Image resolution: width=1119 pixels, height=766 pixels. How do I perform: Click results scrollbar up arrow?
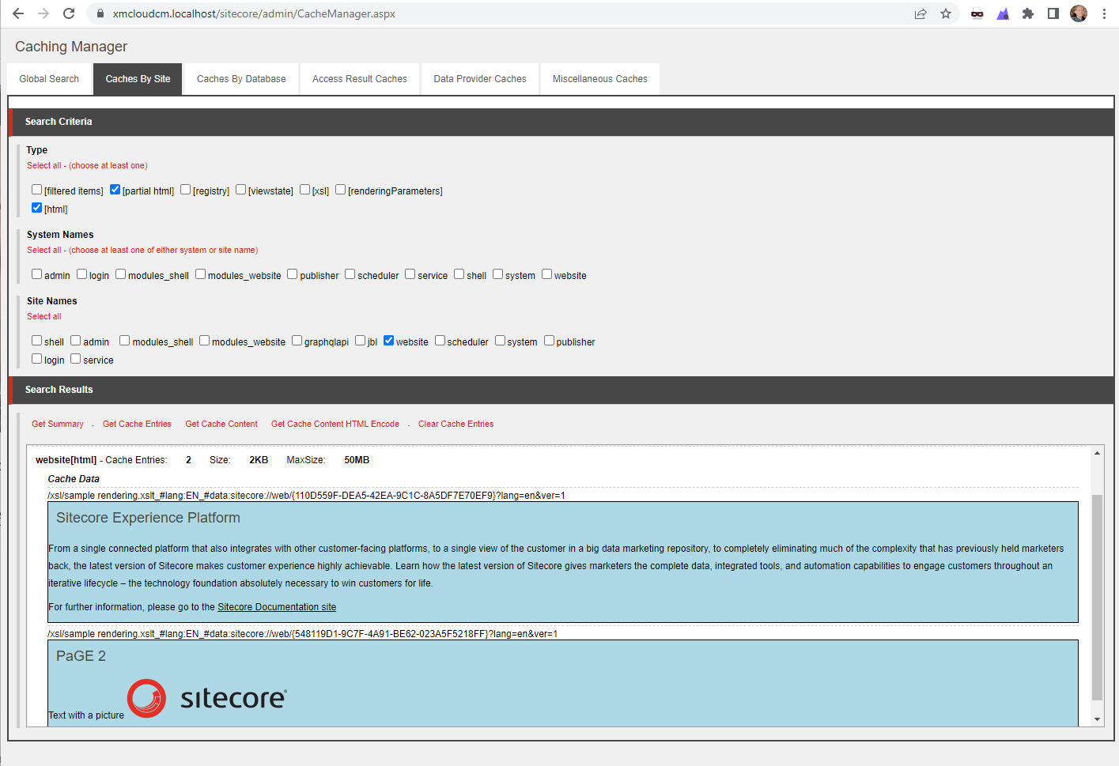click(x=1097, y=453)
